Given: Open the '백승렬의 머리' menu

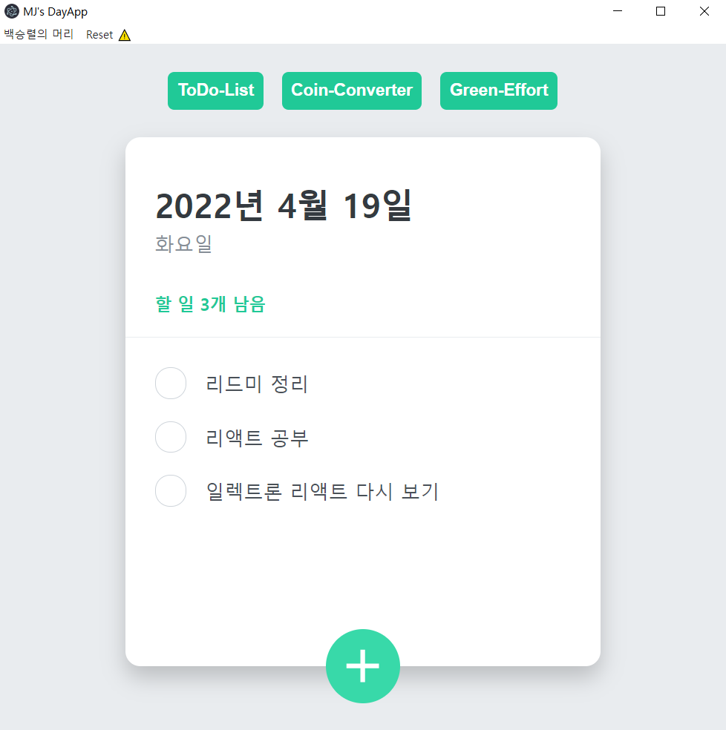Looking at the screenshot, I should pos(39,34).
